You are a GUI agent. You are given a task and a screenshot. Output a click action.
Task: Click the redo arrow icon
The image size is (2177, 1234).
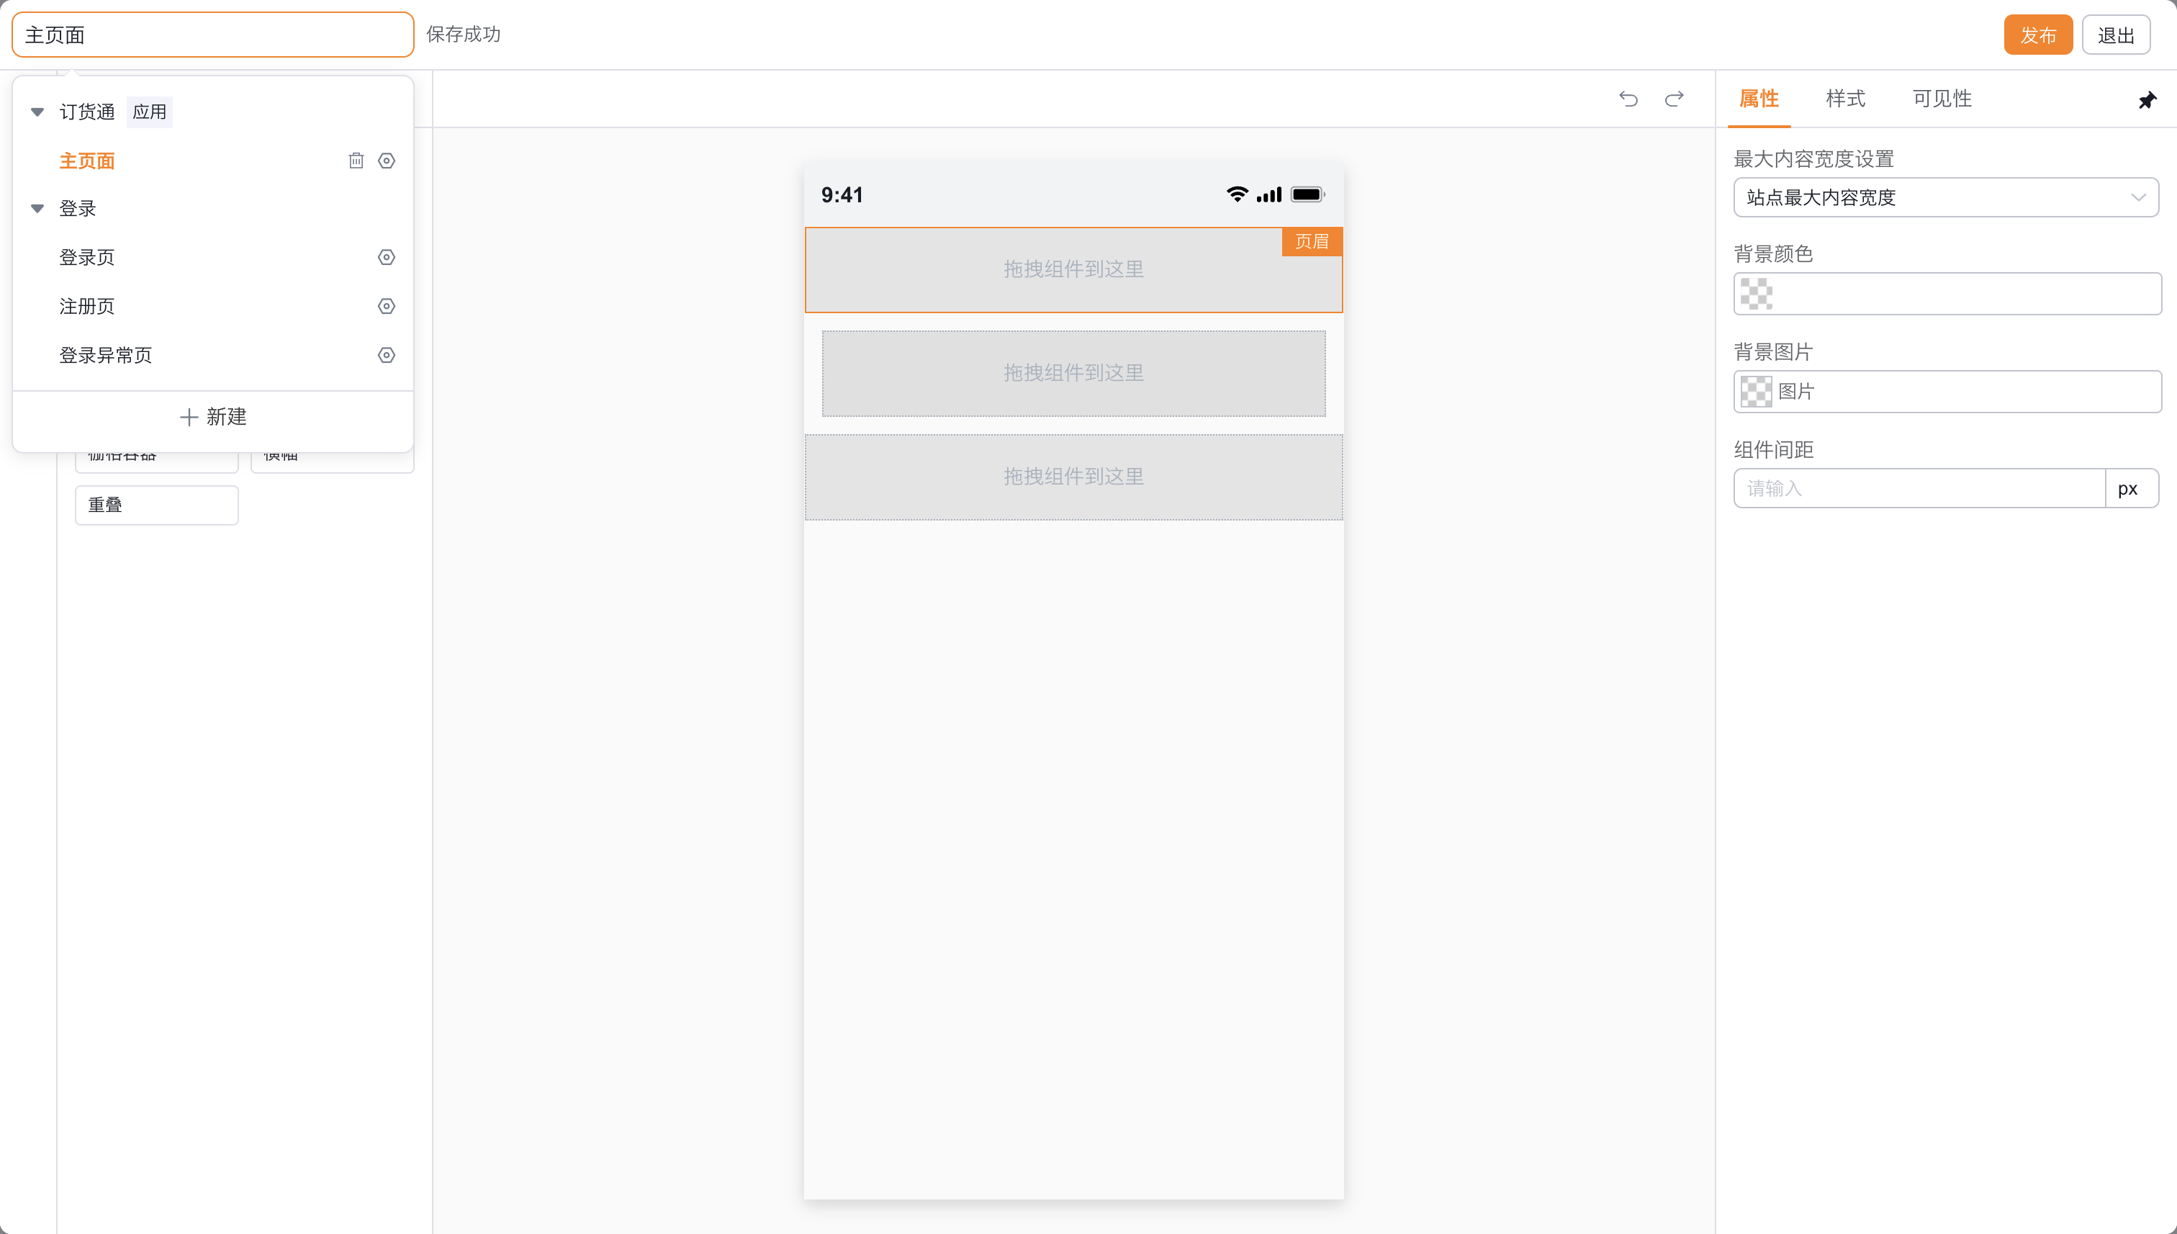tap(1674, 99)
